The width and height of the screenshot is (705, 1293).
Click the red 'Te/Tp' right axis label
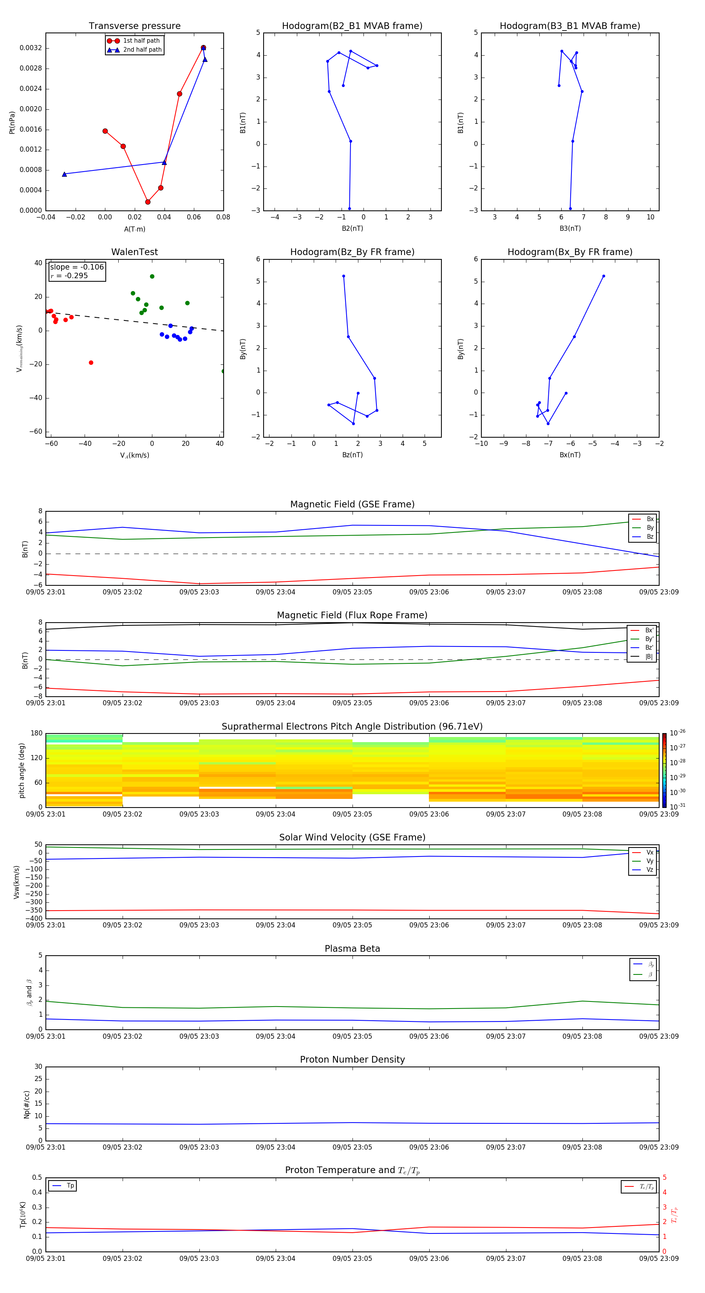pos(674,1215)
